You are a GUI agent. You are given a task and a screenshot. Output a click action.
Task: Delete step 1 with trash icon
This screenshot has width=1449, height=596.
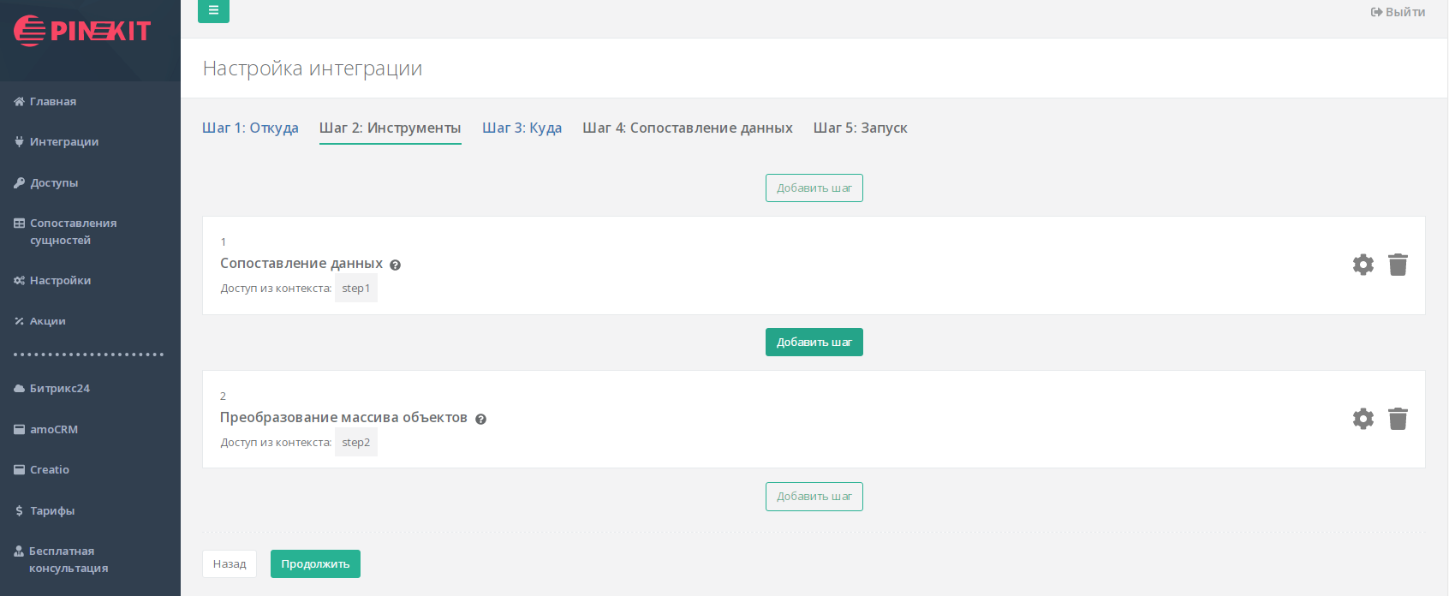point(1398,265)
